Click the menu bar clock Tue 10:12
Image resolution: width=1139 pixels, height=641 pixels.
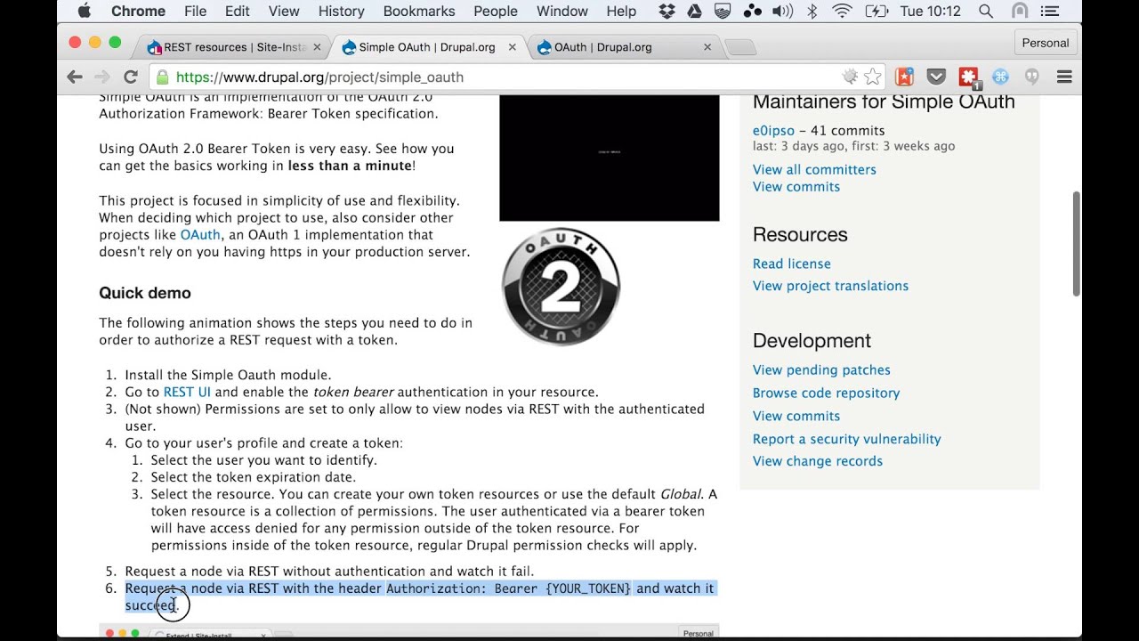[x=930, y=11]
